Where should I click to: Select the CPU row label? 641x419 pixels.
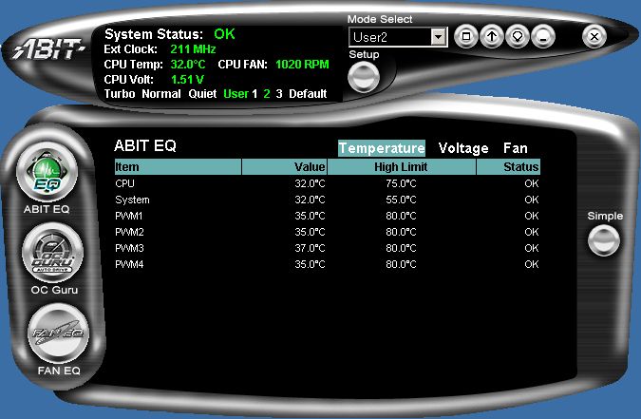124,183
